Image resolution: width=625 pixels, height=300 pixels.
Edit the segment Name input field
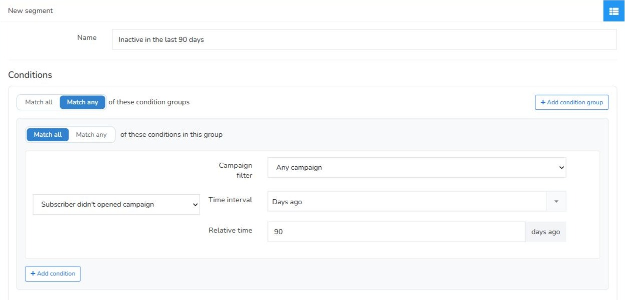pyautogui.click(x=364, y=39)
